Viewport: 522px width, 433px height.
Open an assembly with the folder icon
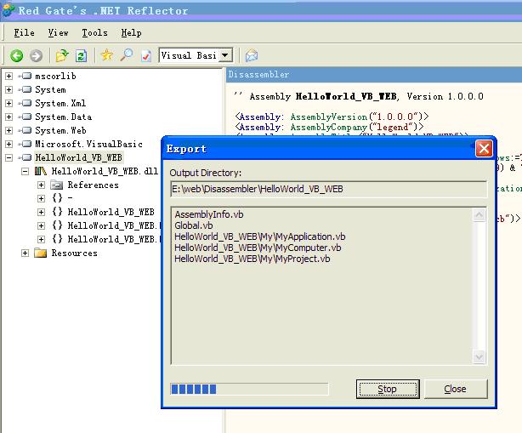point(62,55)
